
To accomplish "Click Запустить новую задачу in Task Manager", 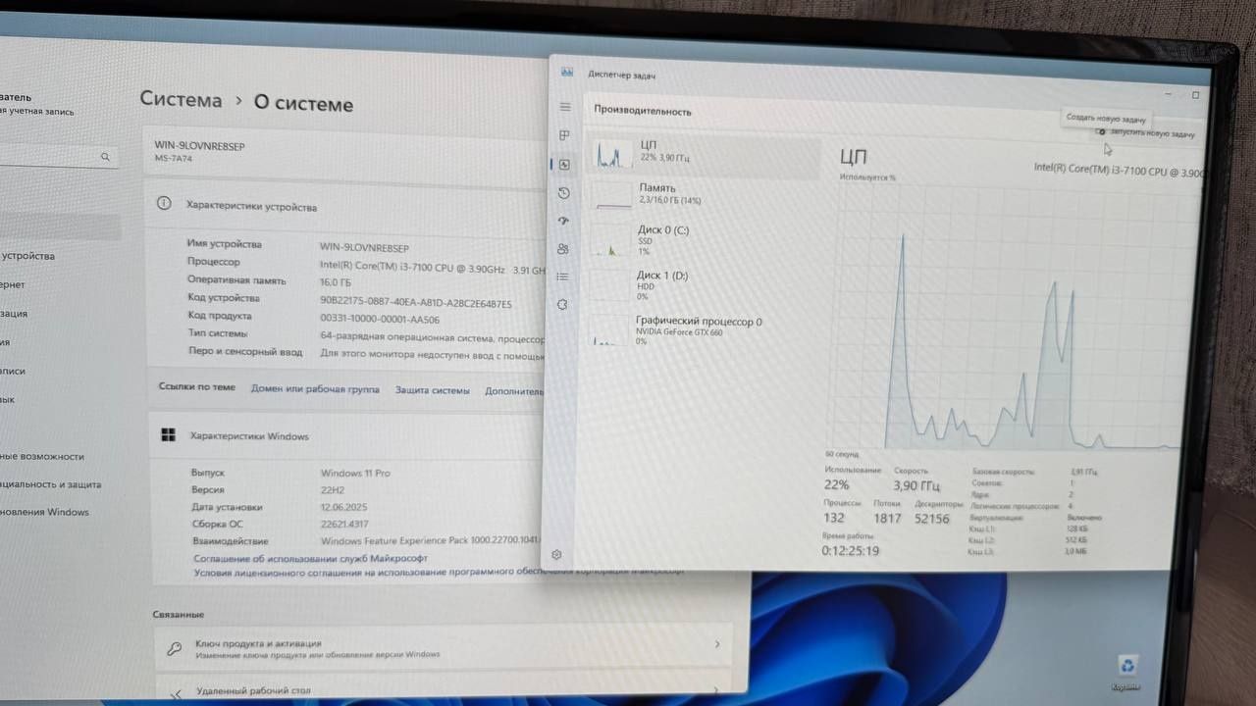I will tap(1146, 133).
